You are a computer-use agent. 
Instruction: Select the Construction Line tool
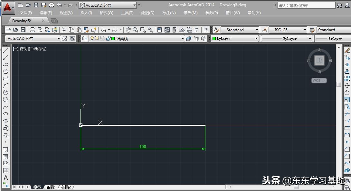pos(6,57)
